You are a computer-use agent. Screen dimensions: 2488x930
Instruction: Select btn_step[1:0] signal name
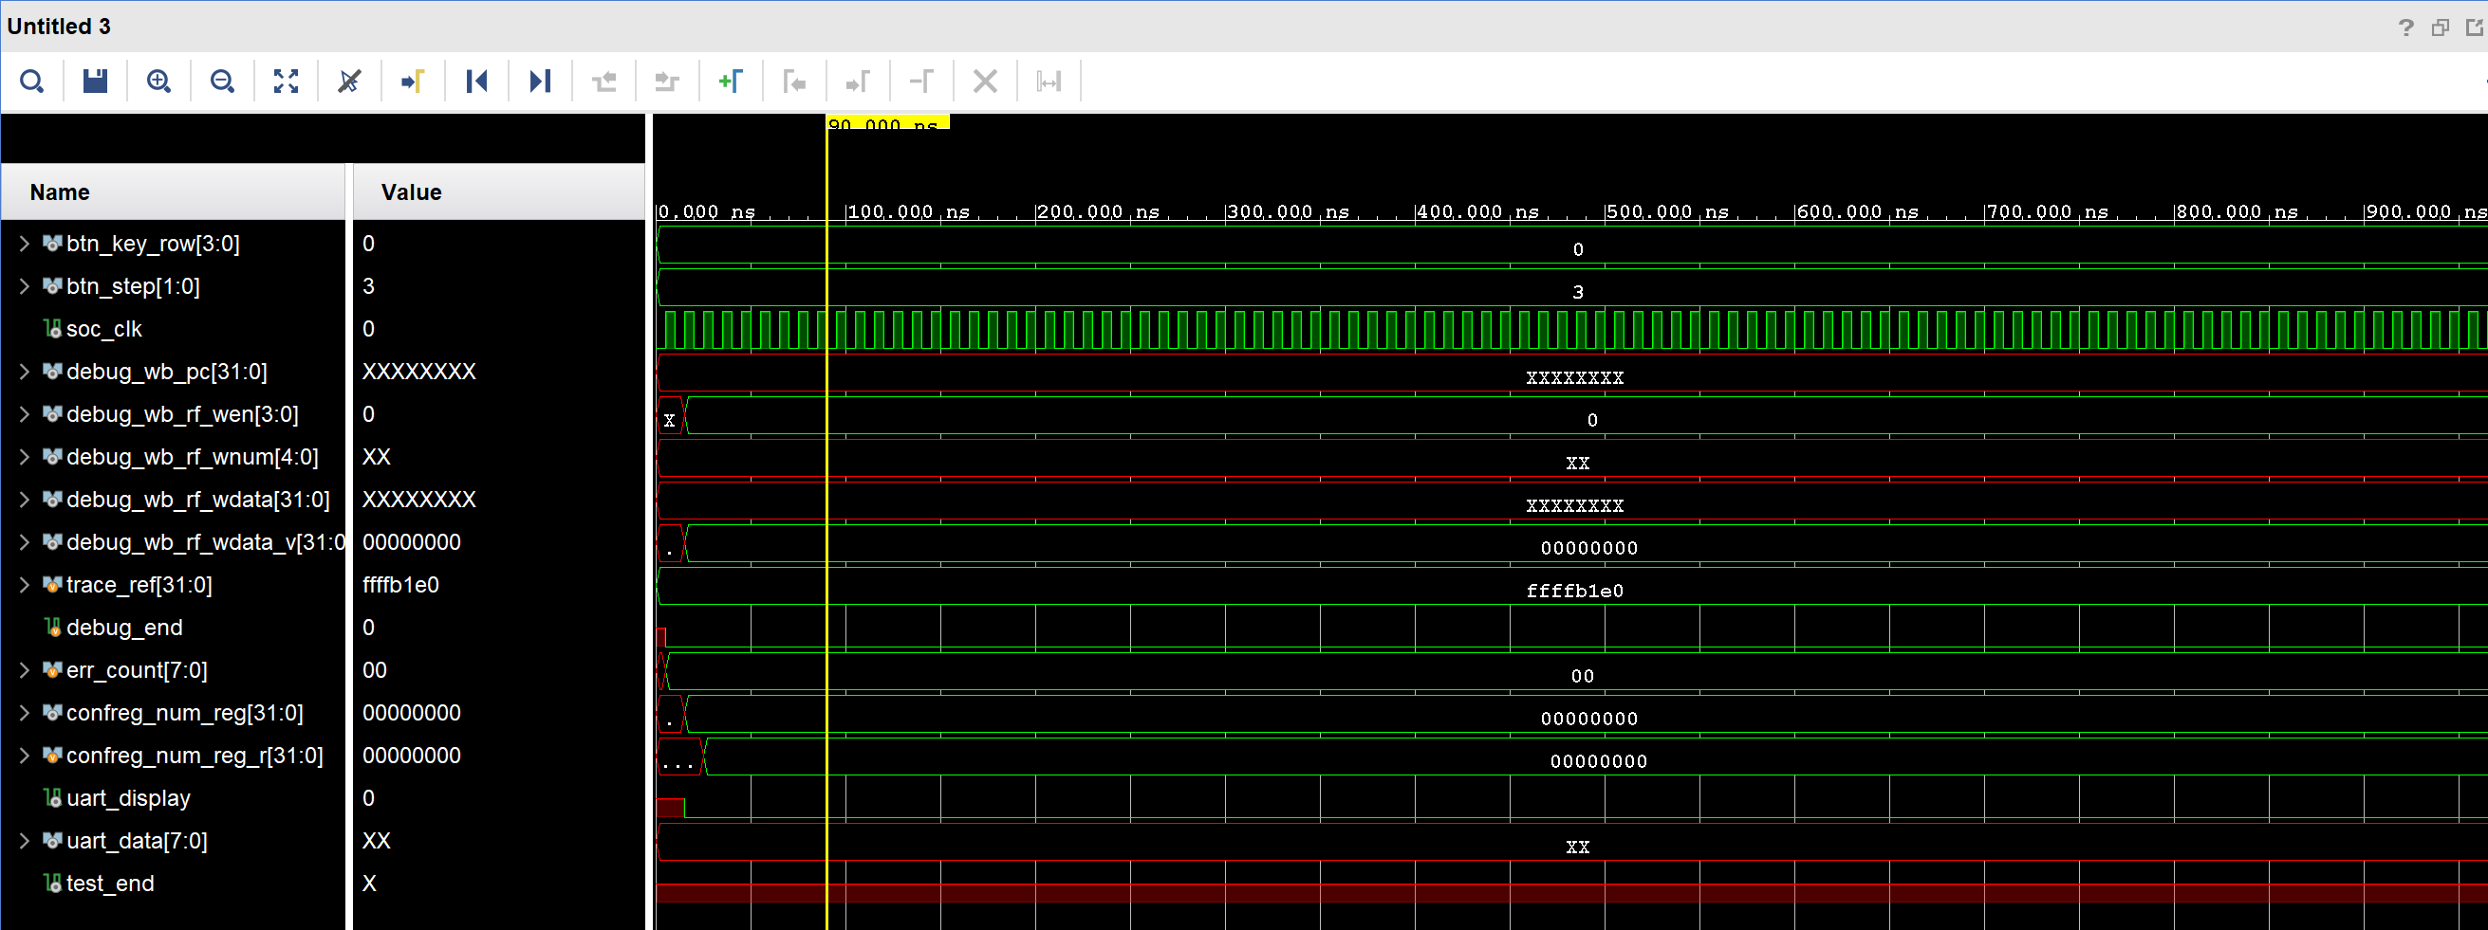pyautogui.click(x=132, y=286)
